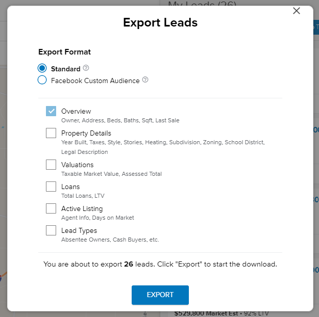Click the Valuations label text

(x=78, y=165)
